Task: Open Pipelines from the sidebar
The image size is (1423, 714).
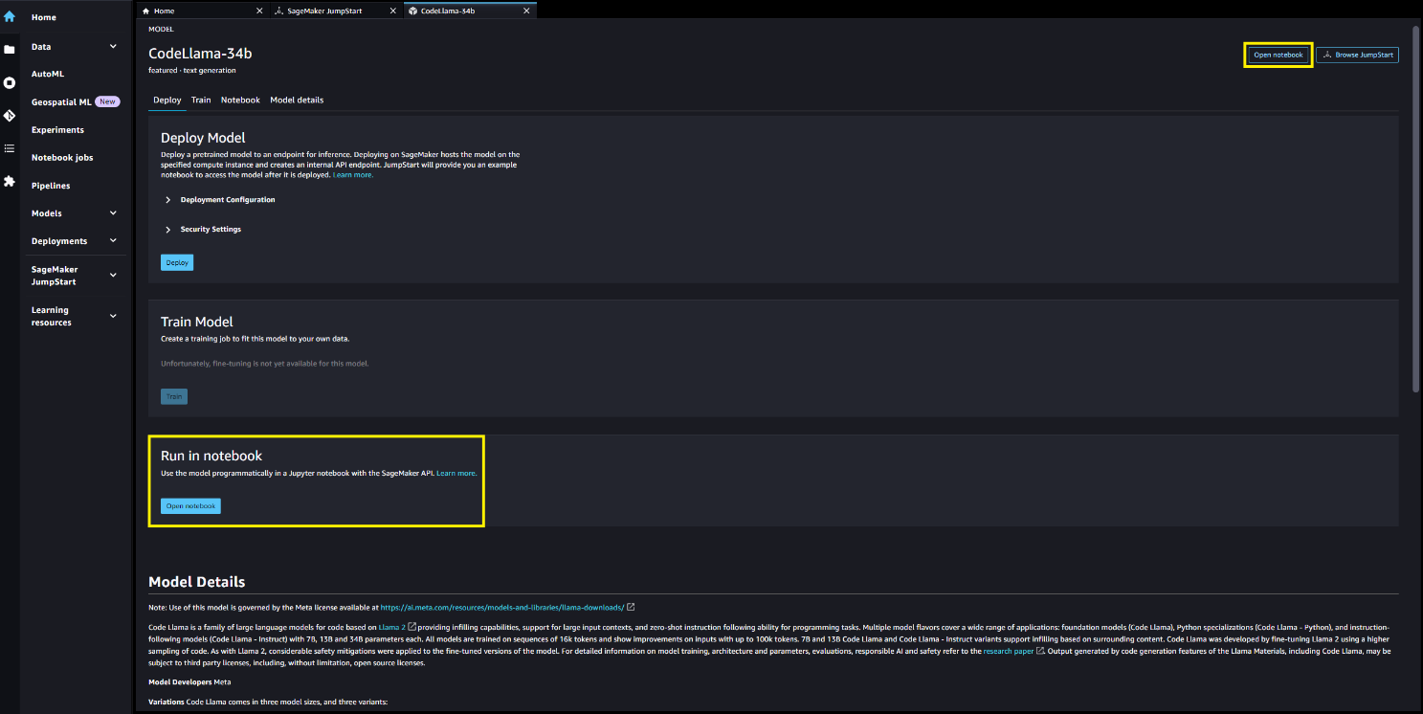Action: pos(51,186)
